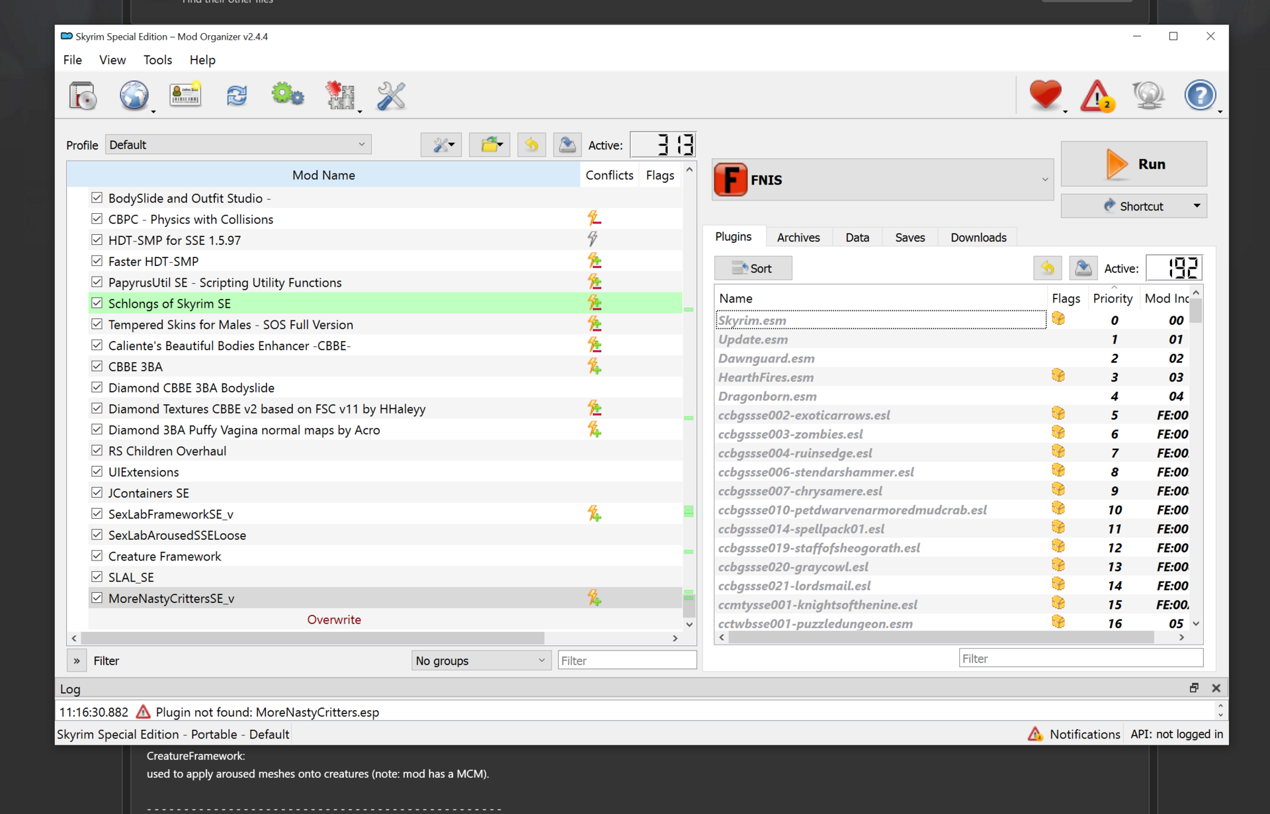Toggle Faster HDT-SMP checkbox

tap(97, 261)
